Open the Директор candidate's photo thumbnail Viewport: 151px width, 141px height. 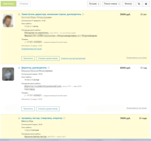pyautogui.click(x=8, y=74)
